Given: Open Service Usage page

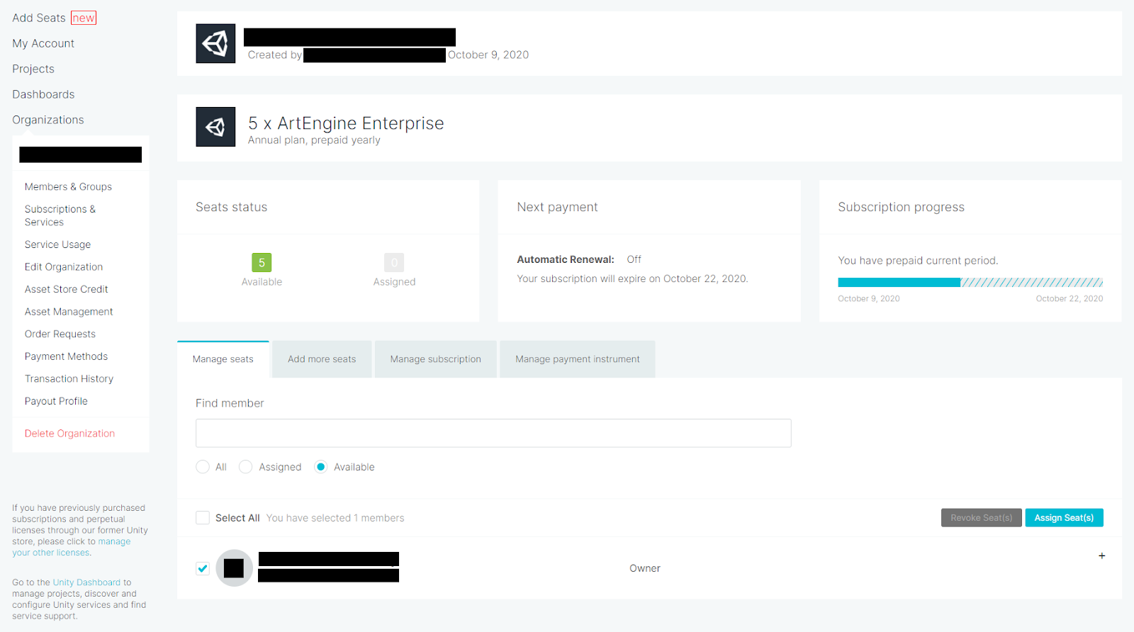Looking at the screenshot, I should tap(57, 244).
